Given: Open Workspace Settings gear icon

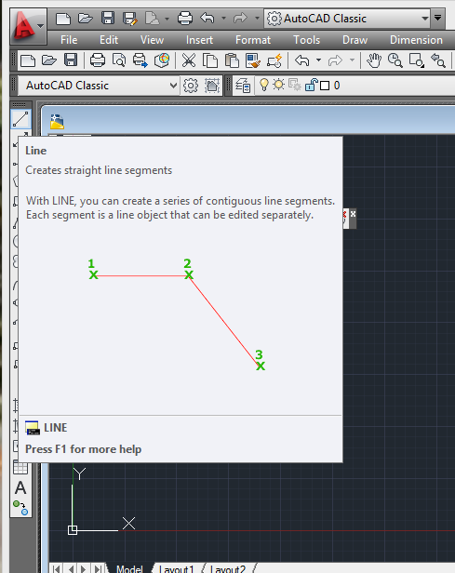Looking at the screenshot, I should click(191, 86).
